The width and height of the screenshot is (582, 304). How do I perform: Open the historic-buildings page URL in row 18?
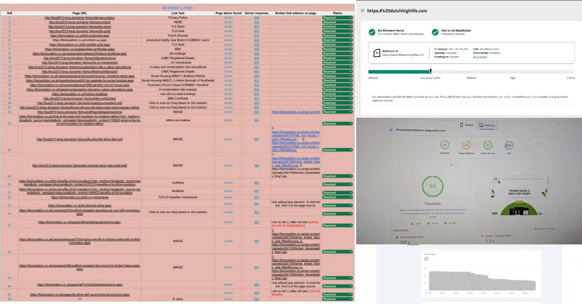pos(80,94)
